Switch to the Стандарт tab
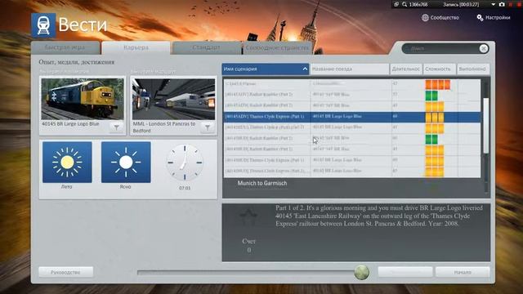The width and height of the screenshot is (523, 294). tap(206, 47)
